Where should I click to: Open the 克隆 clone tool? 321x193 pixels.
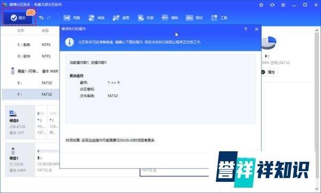(x=72, y=18)
